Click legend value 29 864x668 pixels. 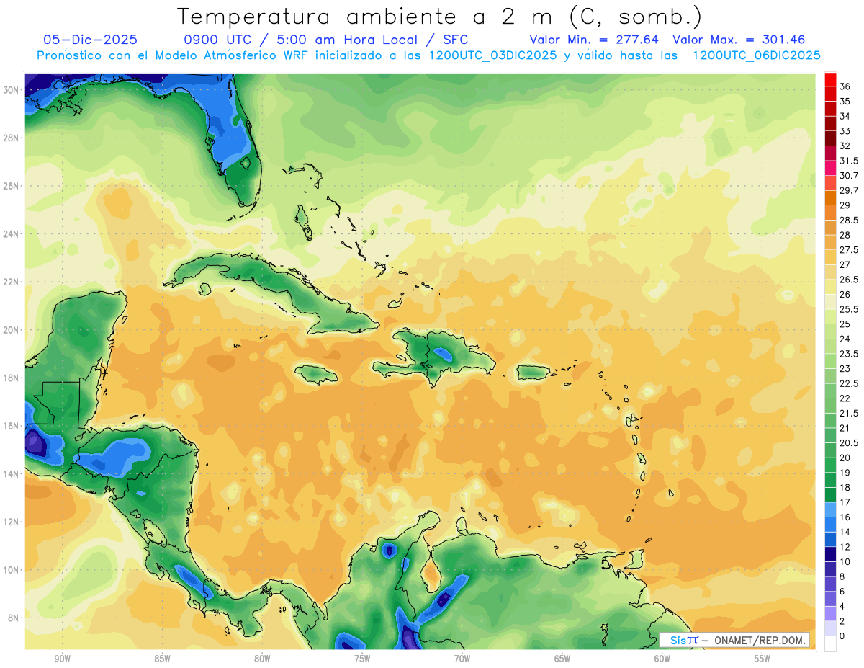[845, 205]
